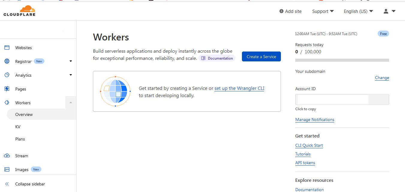The image size is (405, 192).
Task: Click the Account ID field to copy
Action: click(342, 99)
